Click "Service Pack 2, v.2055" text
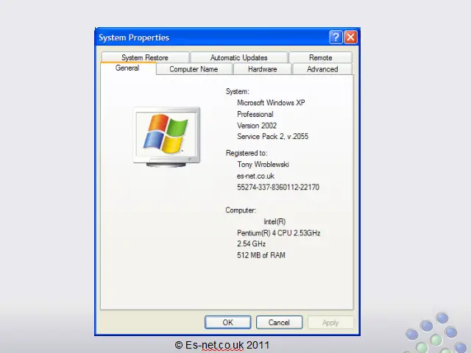Image resolution: width=471 pixels, height=353 pixels. pos(273,137)
